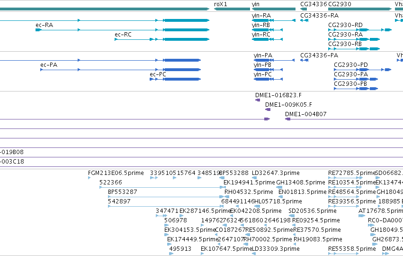
Task: Click EST RH70002.5prime
Action: (x=245, y=245)
